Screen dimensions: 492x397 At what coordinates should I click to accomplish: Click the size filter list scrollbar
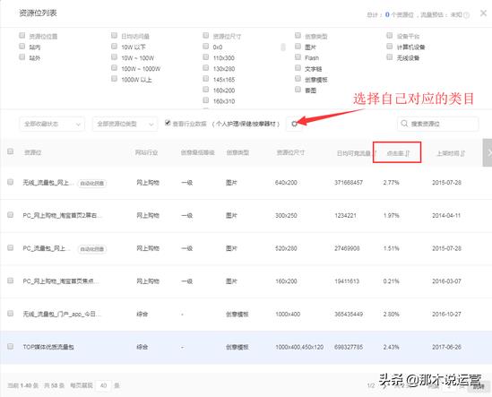point(283,47)
